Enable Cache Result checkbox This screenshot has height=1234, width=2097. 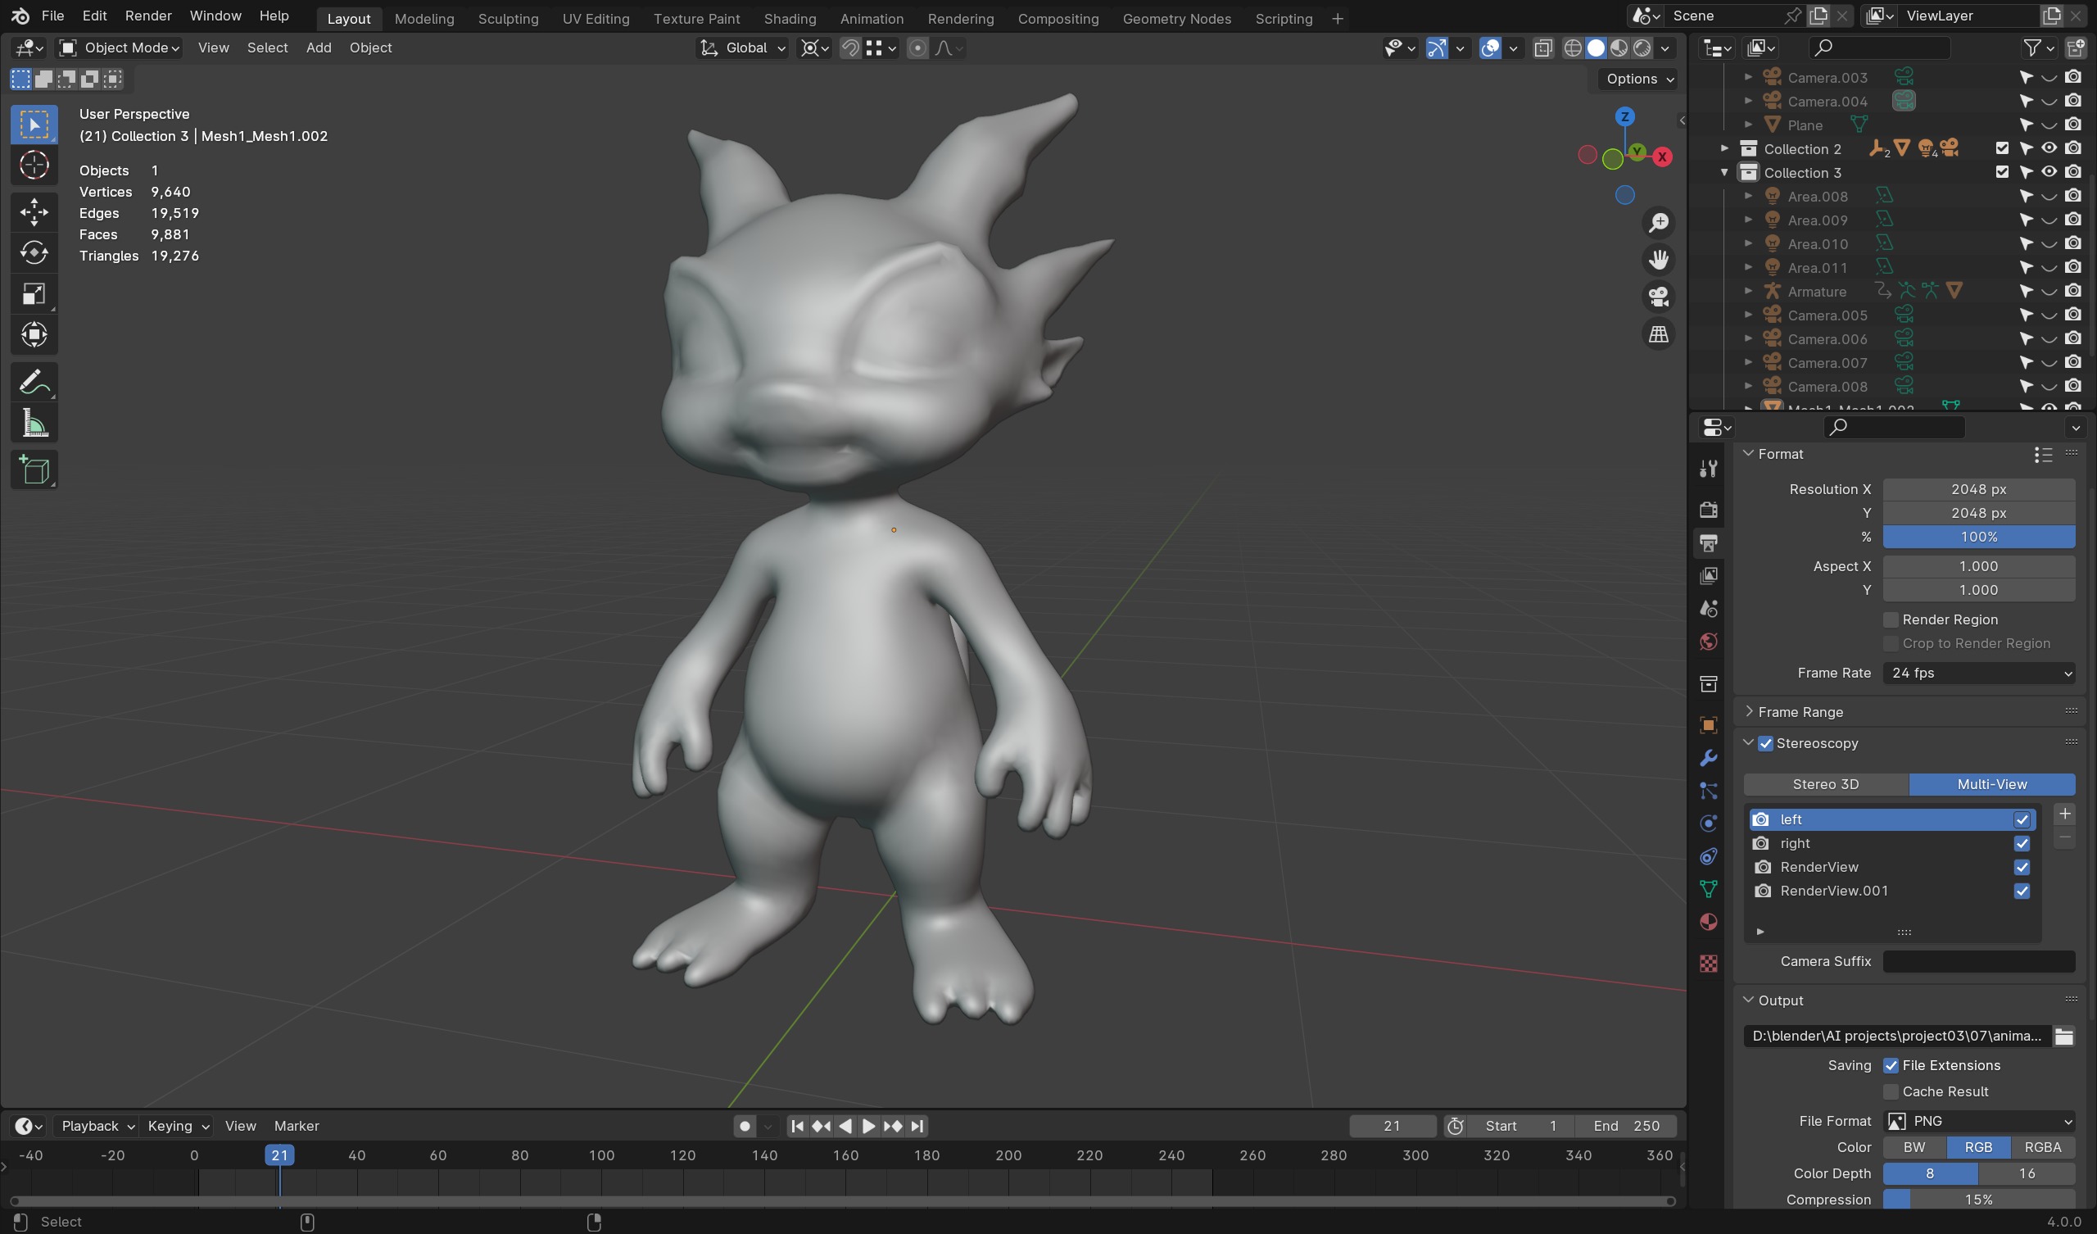1890,1091
